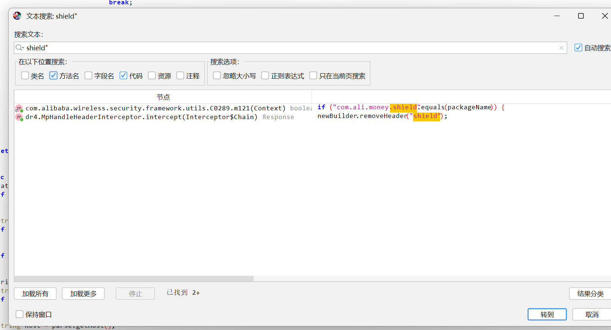Click the 节点 column header

(163, 97)
